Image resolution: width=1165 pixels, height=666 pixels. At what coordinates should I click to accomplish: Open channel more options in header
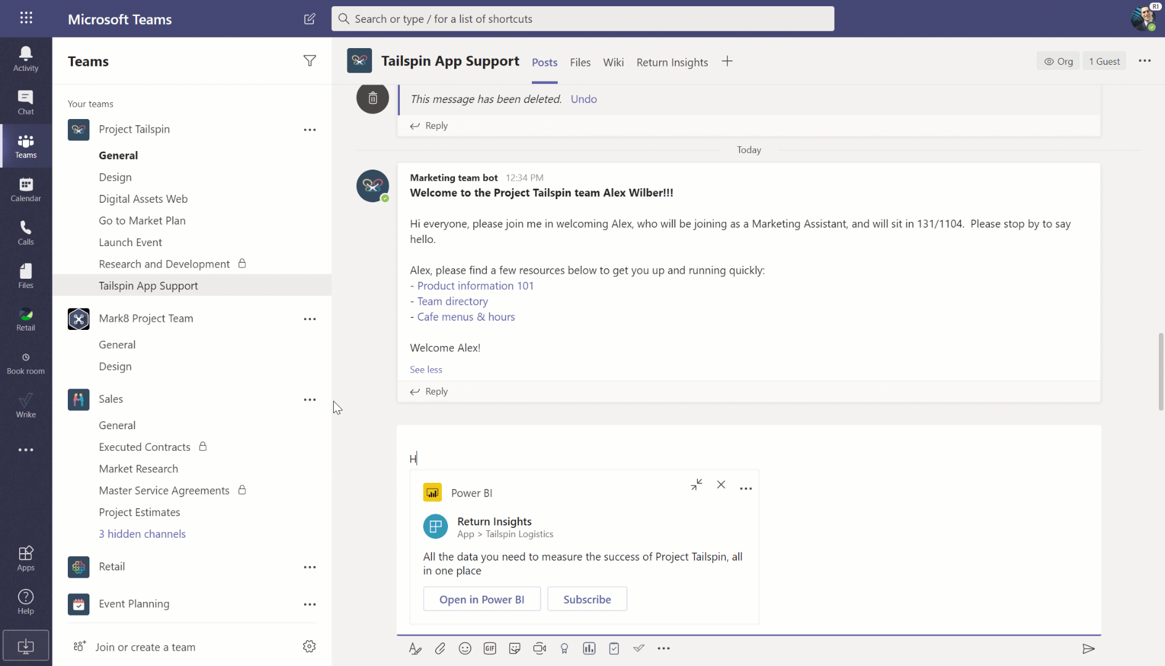pyautogui.click(x=1145, y=60)
